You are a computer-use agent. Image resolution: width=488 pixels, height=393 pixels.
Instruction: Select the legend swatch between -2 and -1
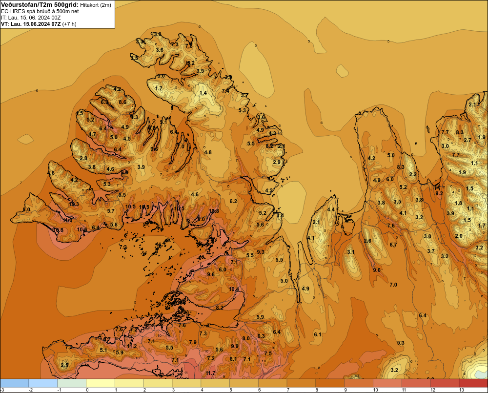coord(43,383)
